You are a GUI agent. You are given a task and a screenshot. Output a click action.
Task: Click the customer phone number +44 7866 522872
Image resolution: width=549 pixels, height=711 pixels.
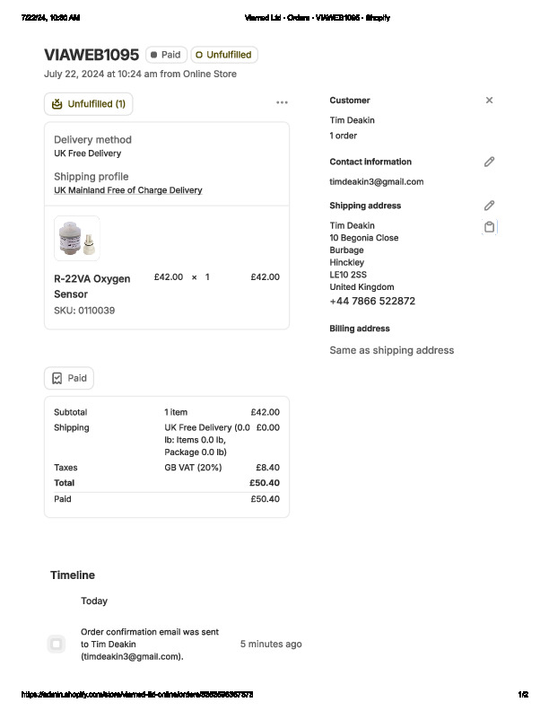[x=372, y=302]
